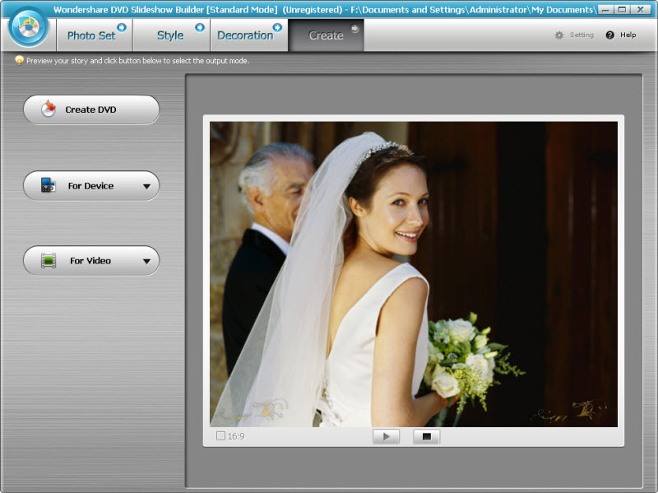This screenshot has width=658, height=493.
Task: Enable the 16:9 aspect ratio checkbox
Action: coord(220,436)
